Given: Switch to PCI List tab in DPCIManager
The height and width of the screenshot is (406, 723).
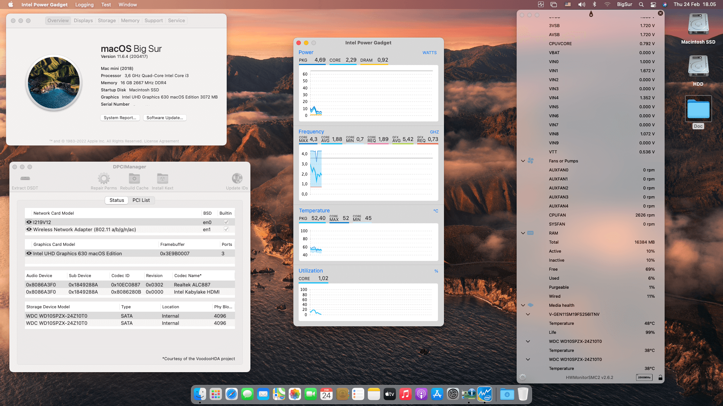Looking at the screenshot, I should (141, 200).
